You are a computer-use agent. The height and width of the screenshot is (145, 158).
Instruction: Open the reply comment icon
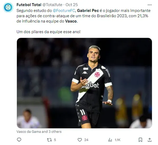19,140
